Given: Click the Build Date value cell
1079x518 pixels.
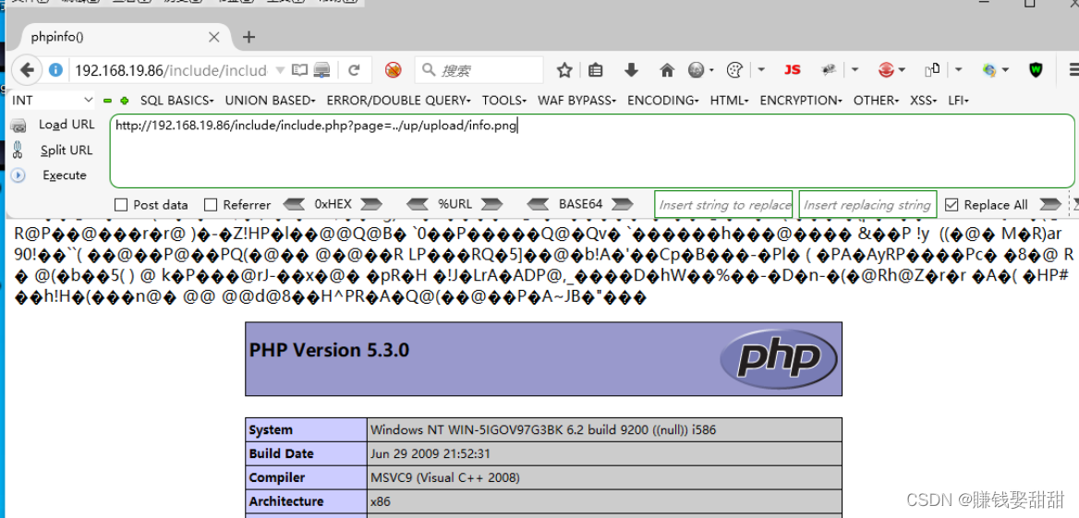Looking at the screenshot, I should point(605,453).
